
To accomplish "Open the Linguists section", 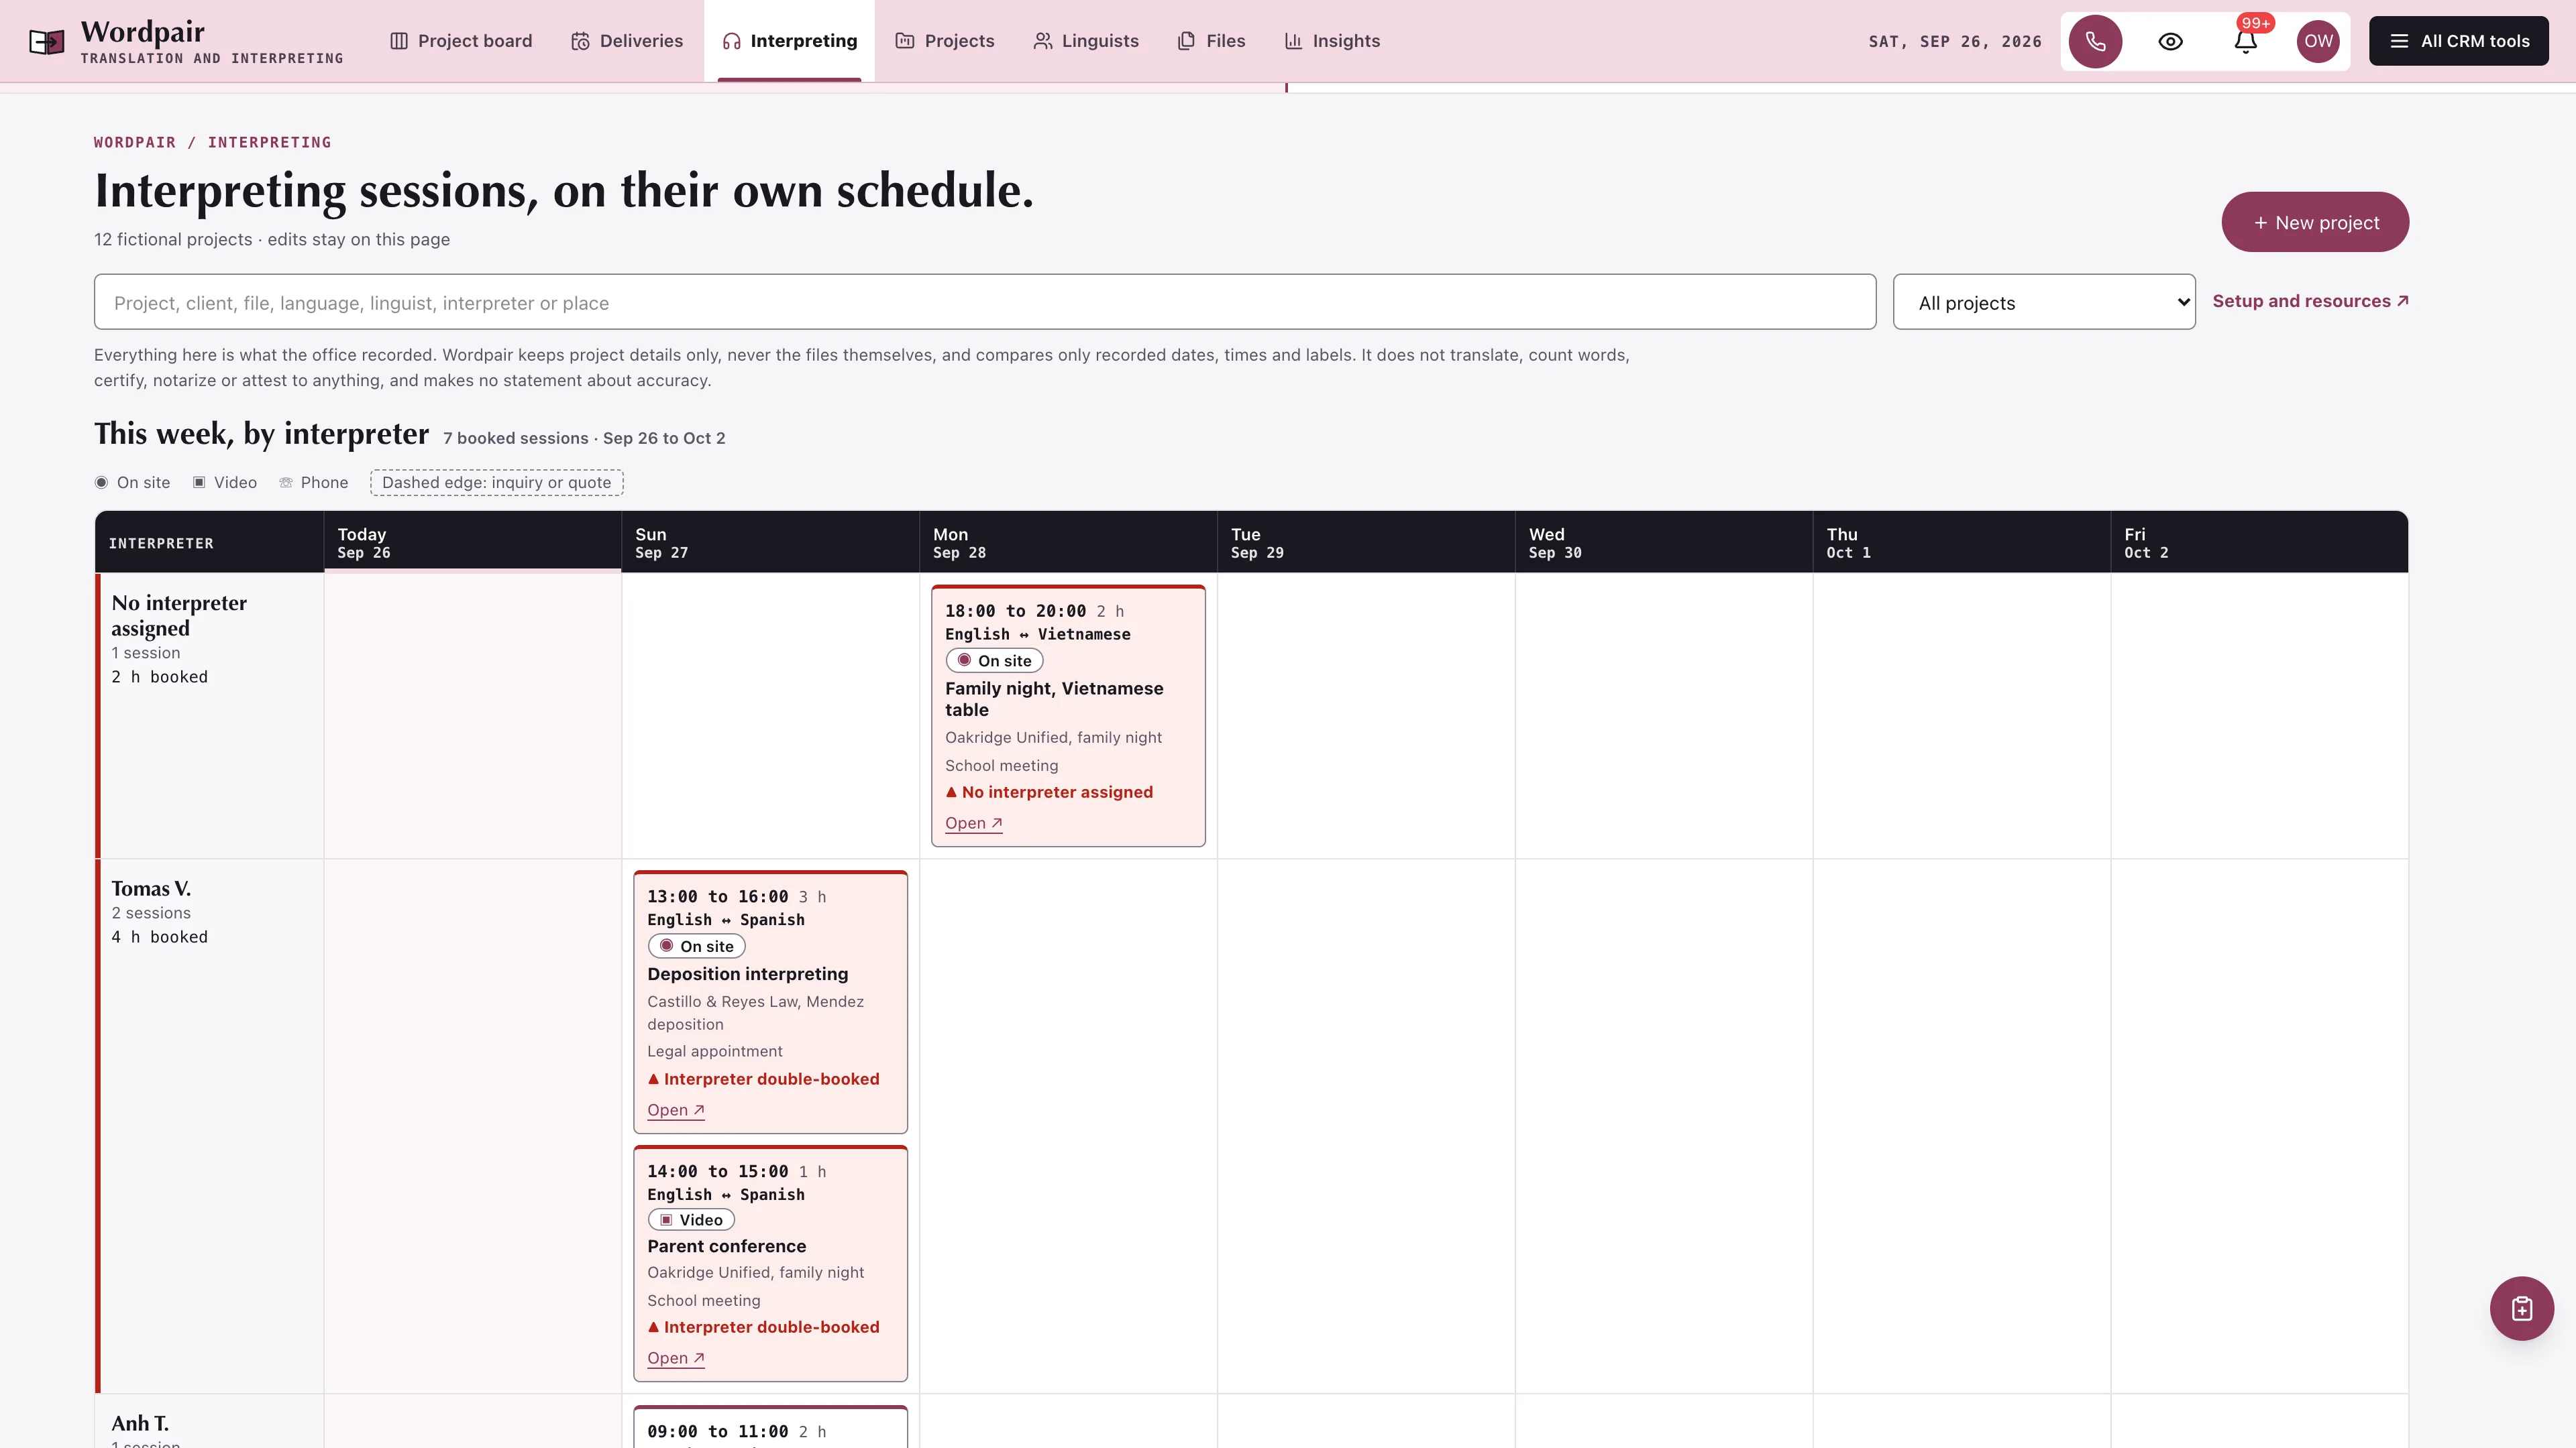I will click(x=1086, y=41).
